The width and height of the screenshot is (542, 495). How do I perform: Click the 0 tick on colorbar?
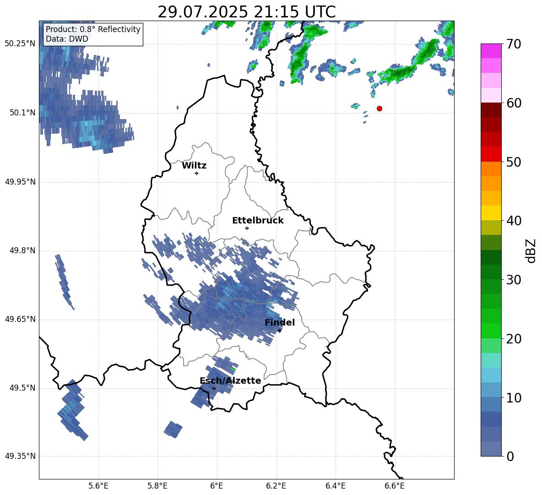(x=510, y=456)
